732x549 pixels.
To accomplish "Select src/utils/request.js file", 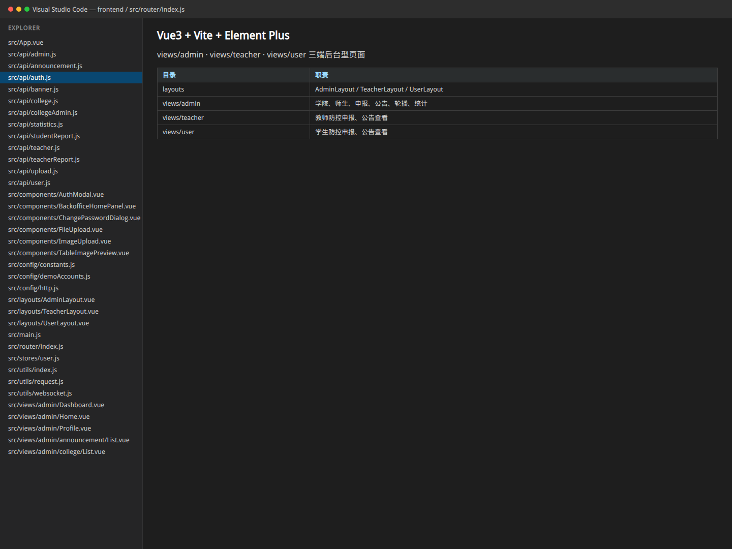I will pos(71,382).
